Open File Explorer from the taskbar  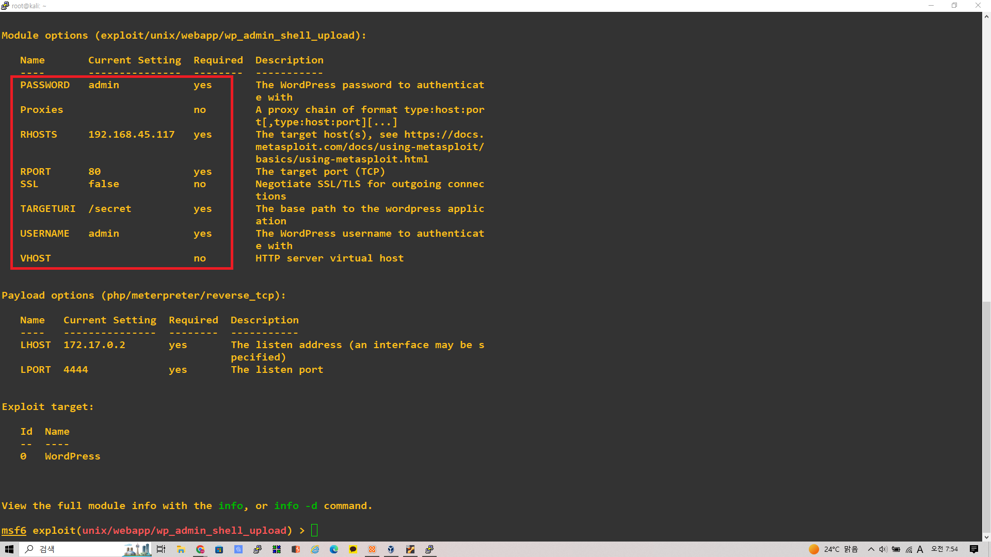click(x=181, y=549)
